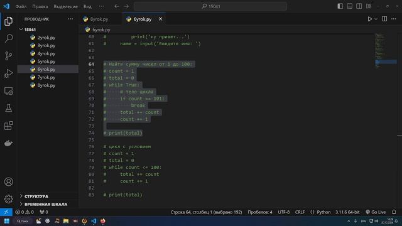This screenshot has width=402, height=226.
Task: Select Python interpreter 3.11.6 64-bit
Action: tap(347, 212)
